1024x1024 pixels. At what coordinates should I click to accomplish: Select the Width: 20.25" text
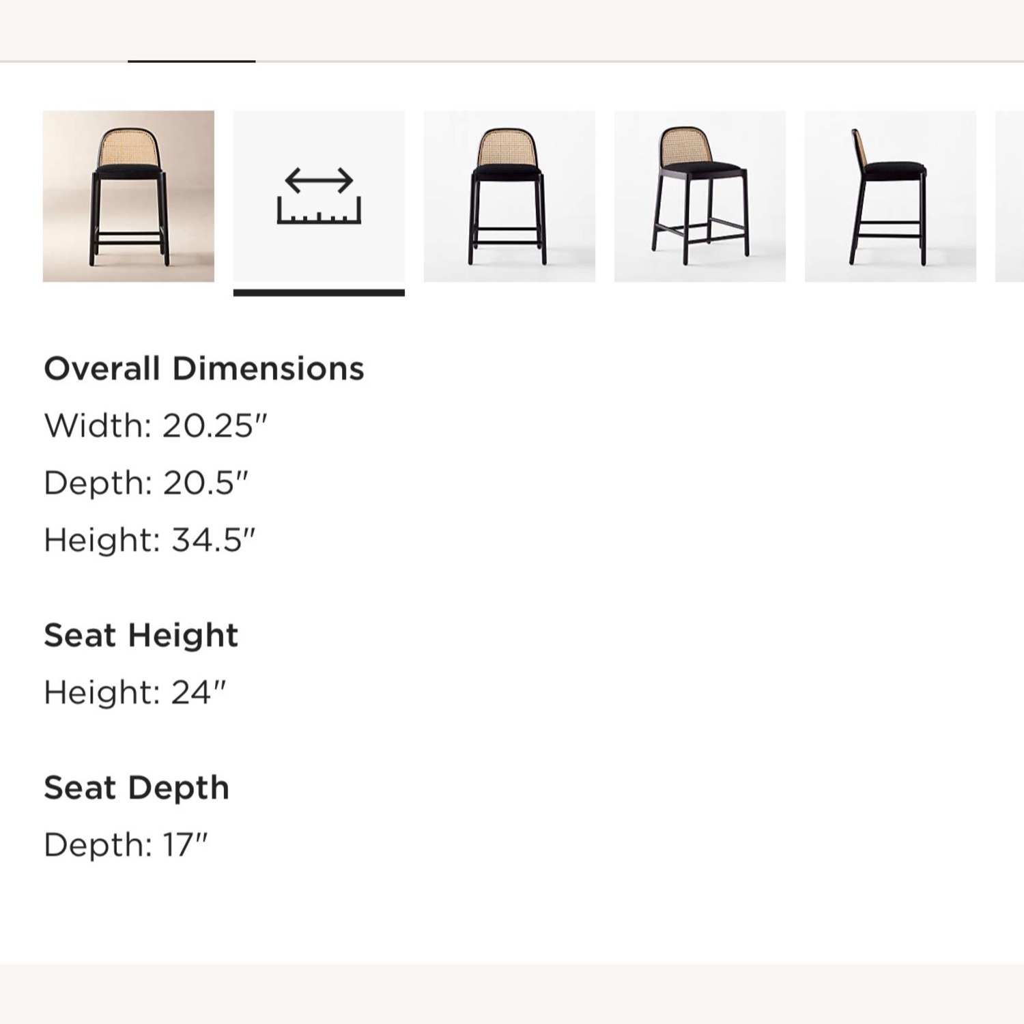coord(159,425)
